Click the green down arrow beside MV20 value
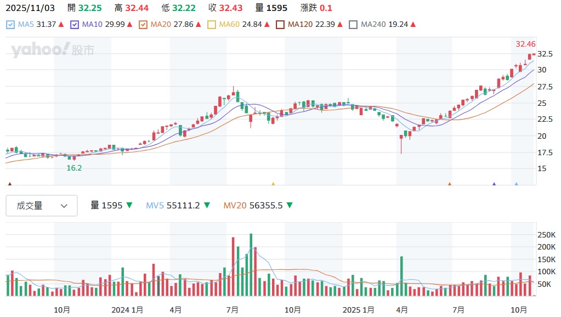 [x=290, y=206]
